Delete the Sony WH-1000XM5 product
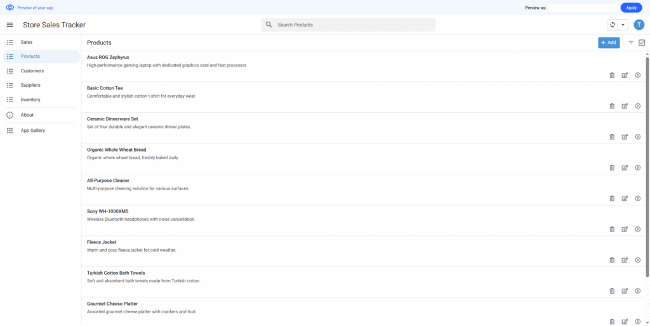The width and height of the screenshot is (650, 326). tap(612, 229)
